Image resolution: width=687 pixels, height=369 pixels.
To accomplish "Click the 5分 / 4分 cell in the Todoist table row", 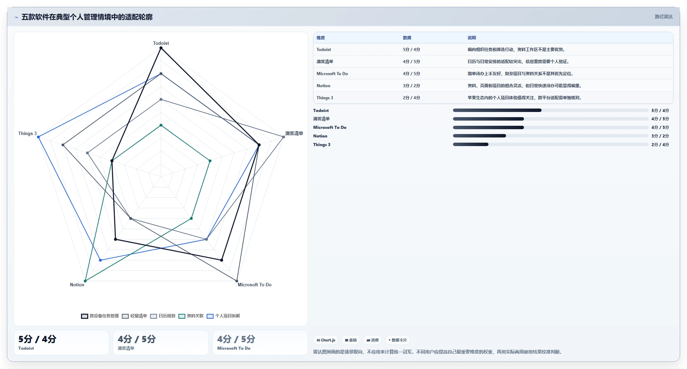I will click(411, 50).
